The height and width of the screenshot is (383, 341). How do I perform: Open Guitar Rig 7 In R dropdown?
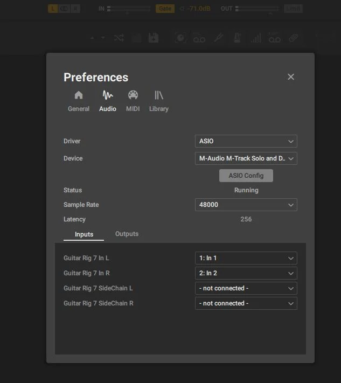click(x=246, y=273)
